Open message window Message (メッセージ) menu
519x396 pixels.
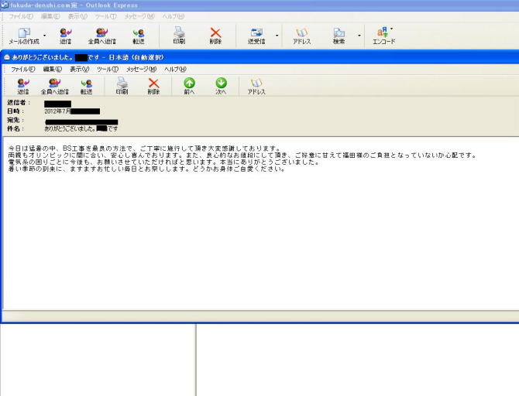point(141,69)
